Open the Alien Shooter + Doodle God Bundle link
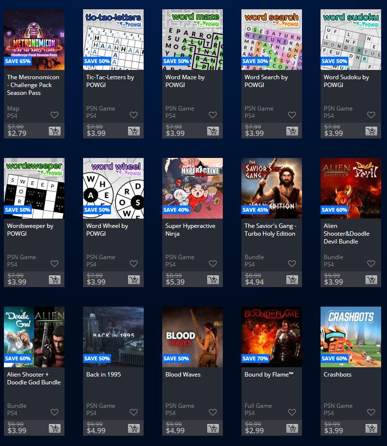This screenshot has height=446, width=387. pyautogui.click(x=34, y=379)
